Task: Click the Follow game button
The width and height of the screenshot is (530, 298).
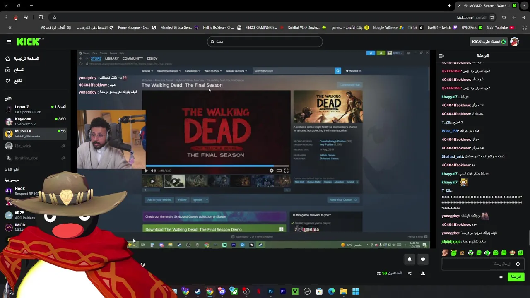Action: [x=182, y=200]
